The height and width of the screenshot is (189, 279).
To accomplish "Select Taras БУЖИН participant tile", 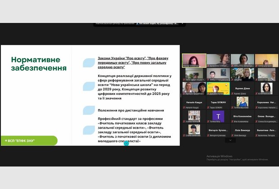I will coord(218,103).
